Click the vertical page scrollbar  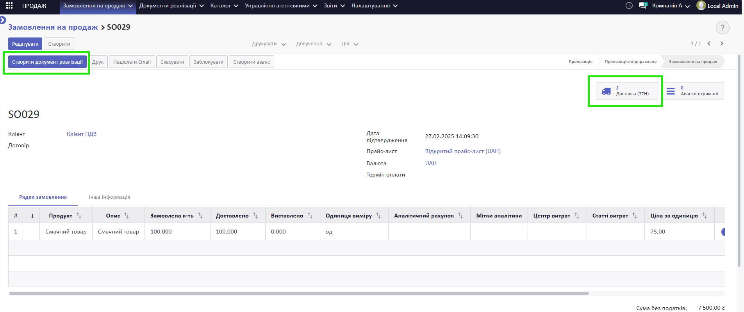point(739,160)
